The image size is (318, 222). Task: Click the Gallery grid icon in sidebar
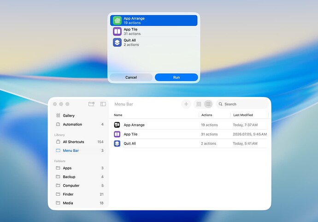[x=58, y=115]
